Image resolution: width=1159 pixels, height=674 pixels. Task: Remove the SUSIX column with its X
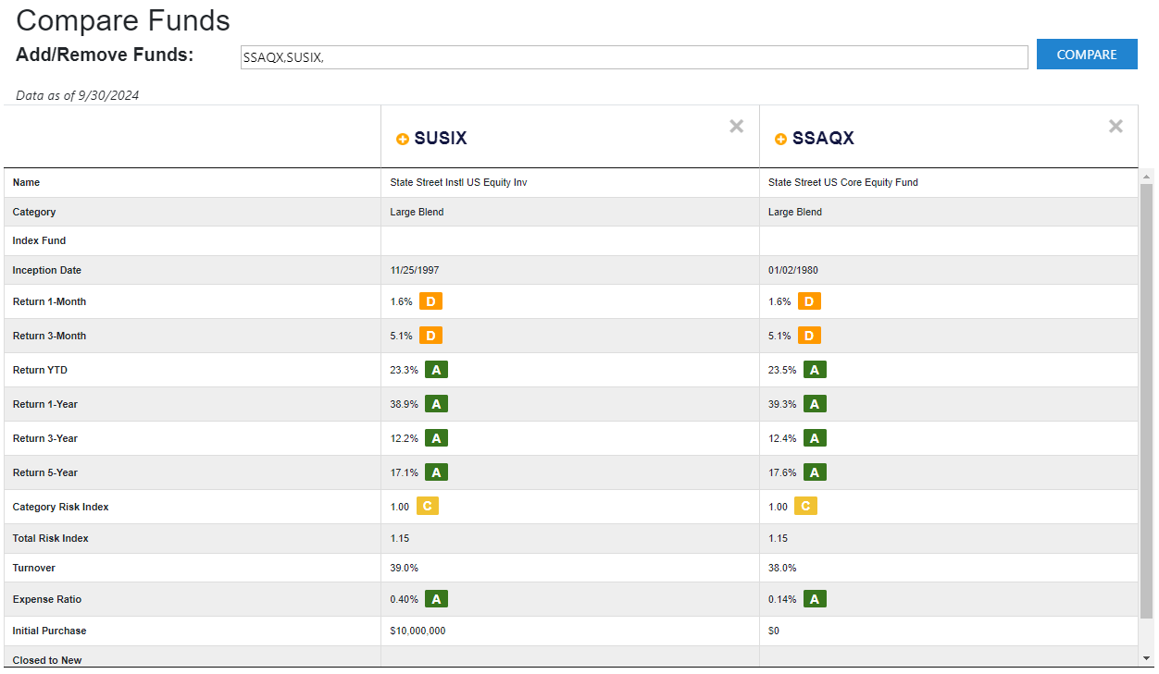(737, 127)
